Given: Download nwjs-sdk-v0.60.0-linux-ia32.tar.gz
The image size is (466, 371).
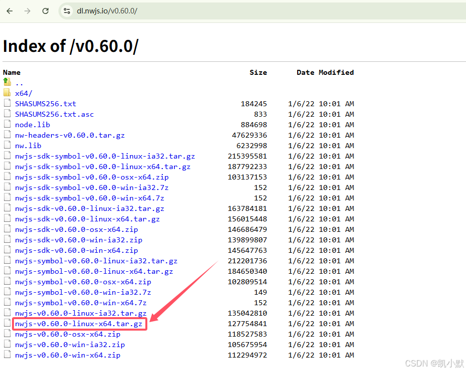Looking at the screenshot, I should 89,208.
